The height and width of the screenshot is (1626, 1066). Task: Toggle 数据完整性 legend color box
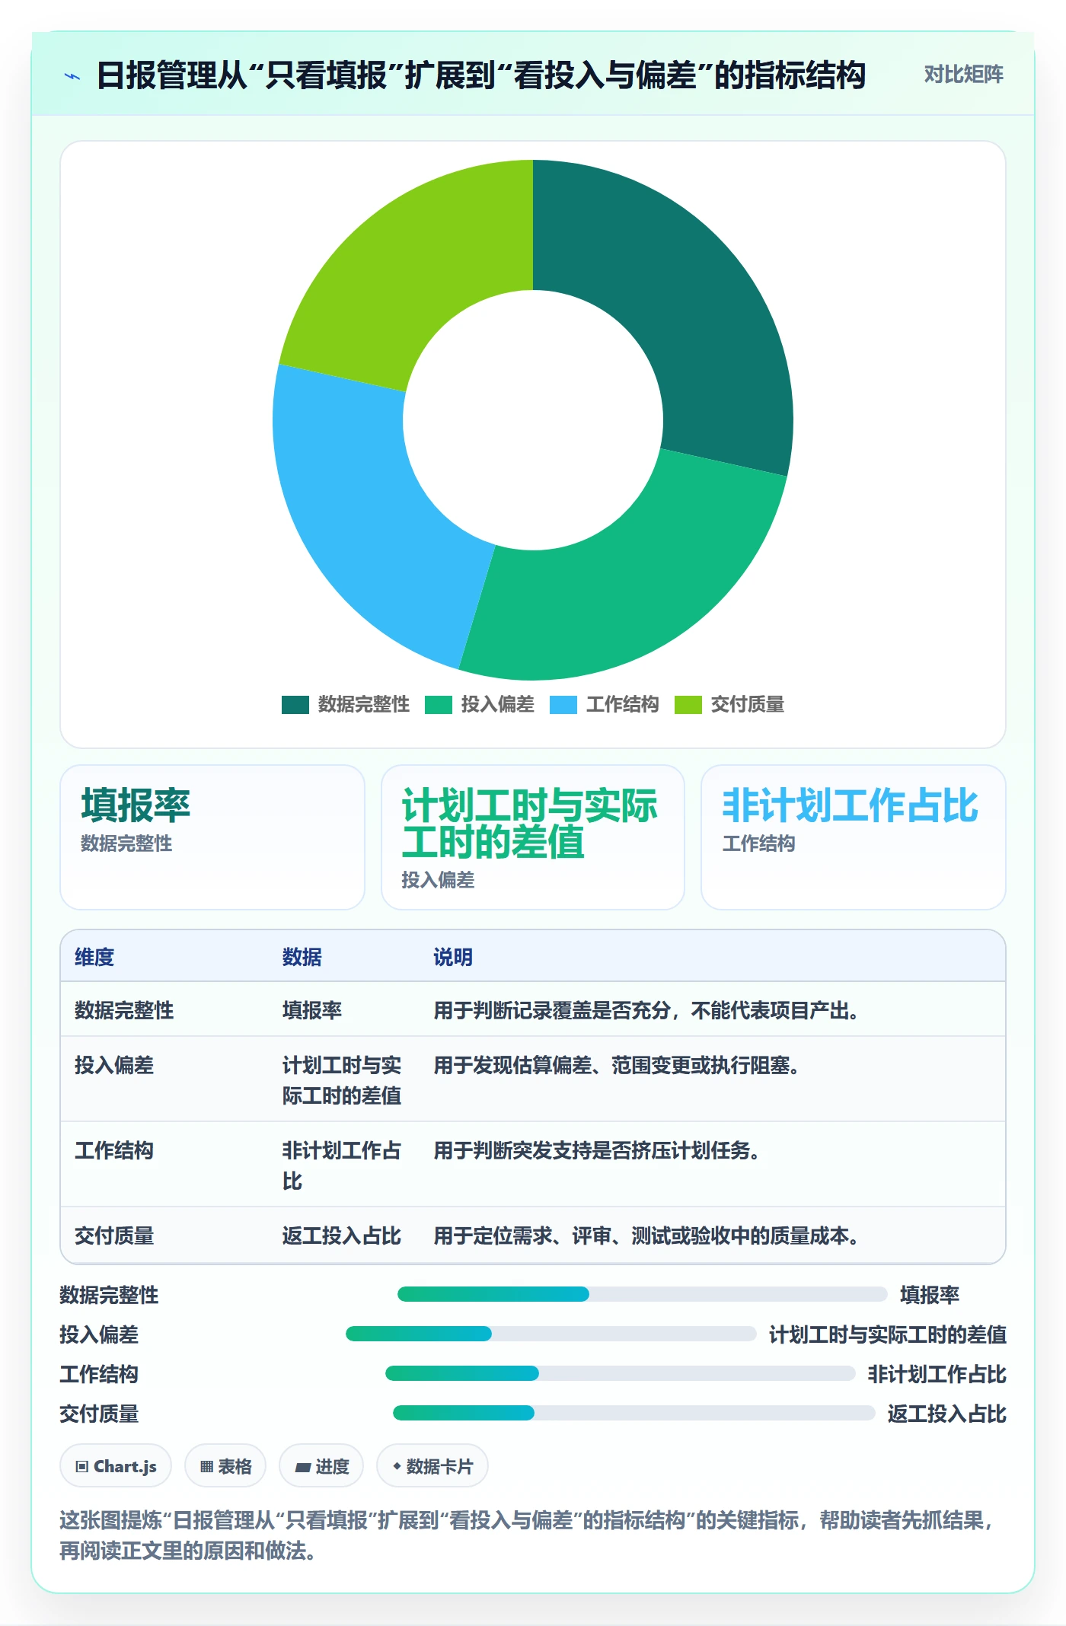(295, 704)
